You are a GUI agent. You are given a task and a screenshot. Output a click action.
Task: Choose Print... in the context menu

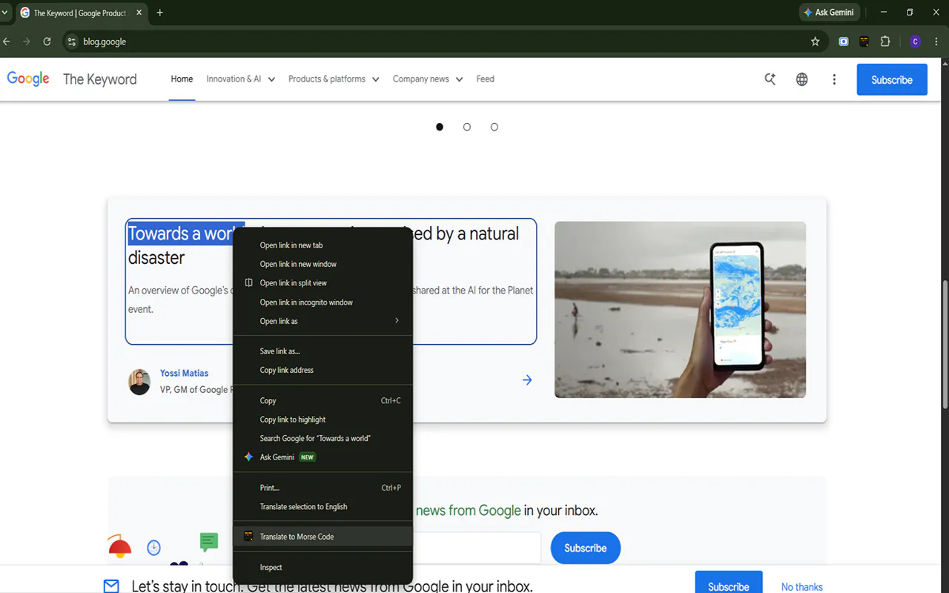323,488
